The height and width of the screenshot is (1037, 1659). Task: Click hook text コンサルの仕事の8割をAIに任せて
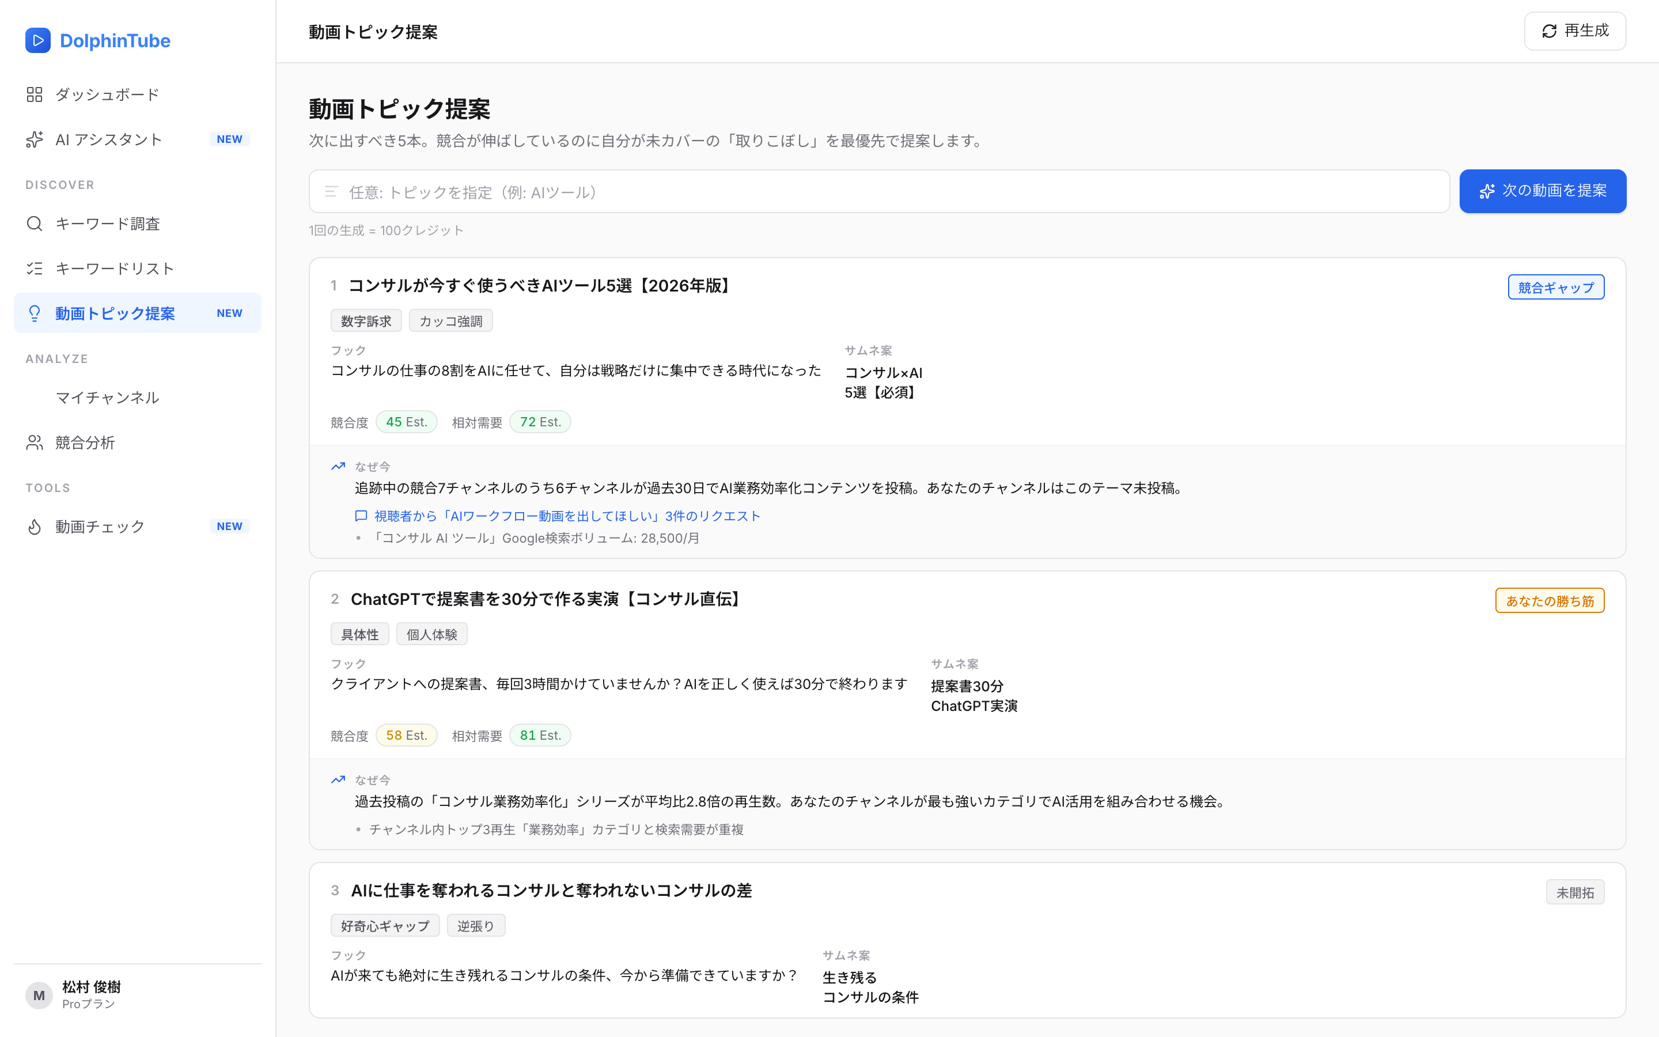coord(576,370)
